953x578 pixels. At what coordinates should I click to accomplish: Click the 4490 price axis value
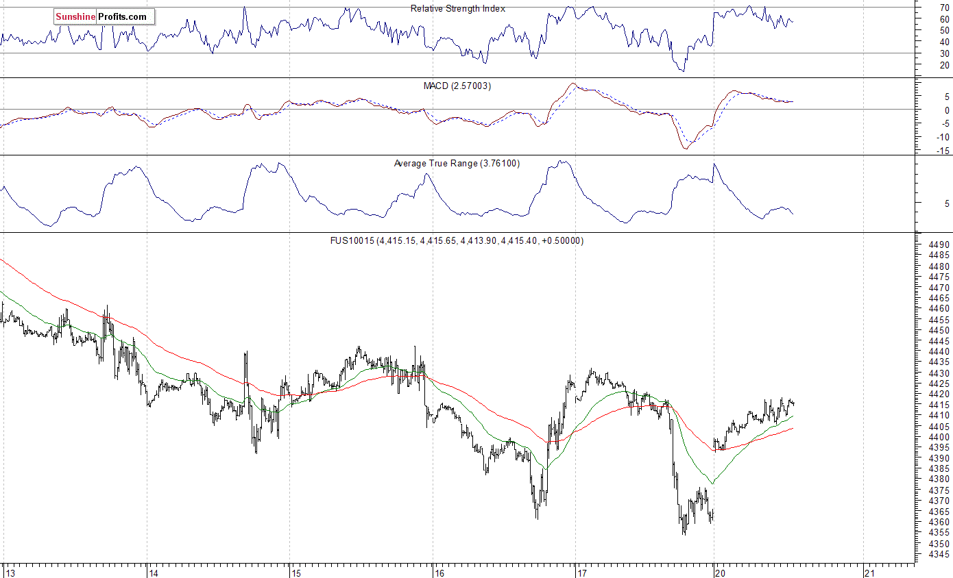pyautogui.click(x=940, y=245)
